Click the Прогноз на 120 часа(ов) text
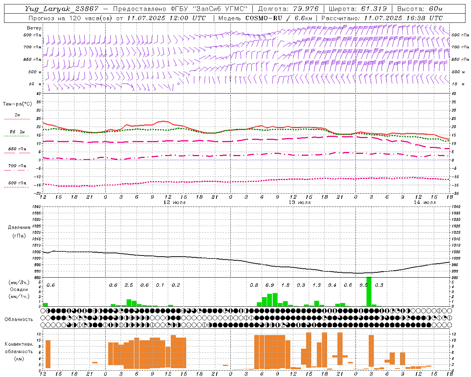This screenshot has height=377, width=471. (70, 18)
